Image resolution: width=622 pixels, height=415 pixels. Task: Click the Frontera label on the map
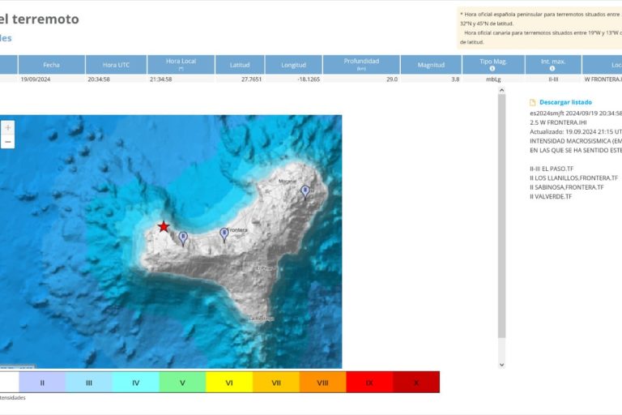click(x=238, y=230)
